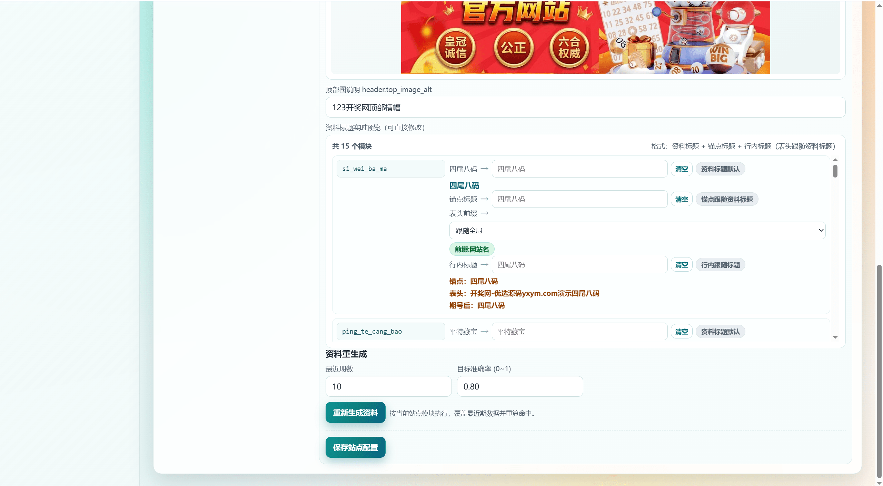Click the page scrollbar up arrow
This screenshot has height=486, width=883.
(879, 5)
